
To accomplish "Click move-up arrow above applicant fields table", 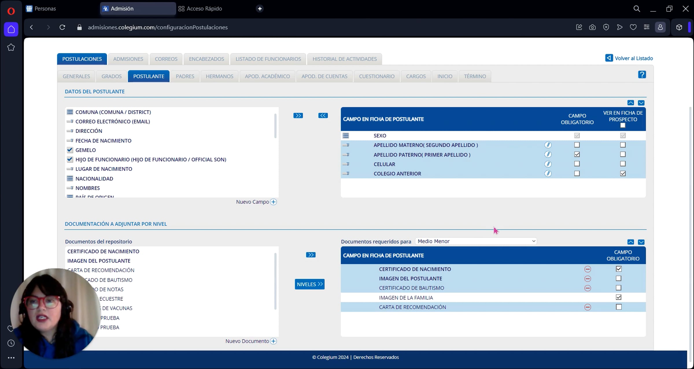I will tap(631, 103).
